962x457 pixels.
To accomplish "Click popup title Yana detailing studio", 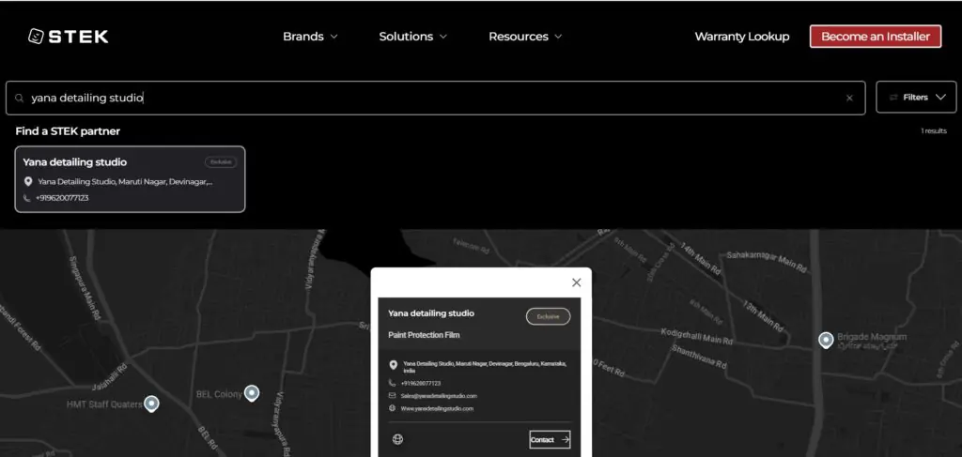I will click(431, 313).
